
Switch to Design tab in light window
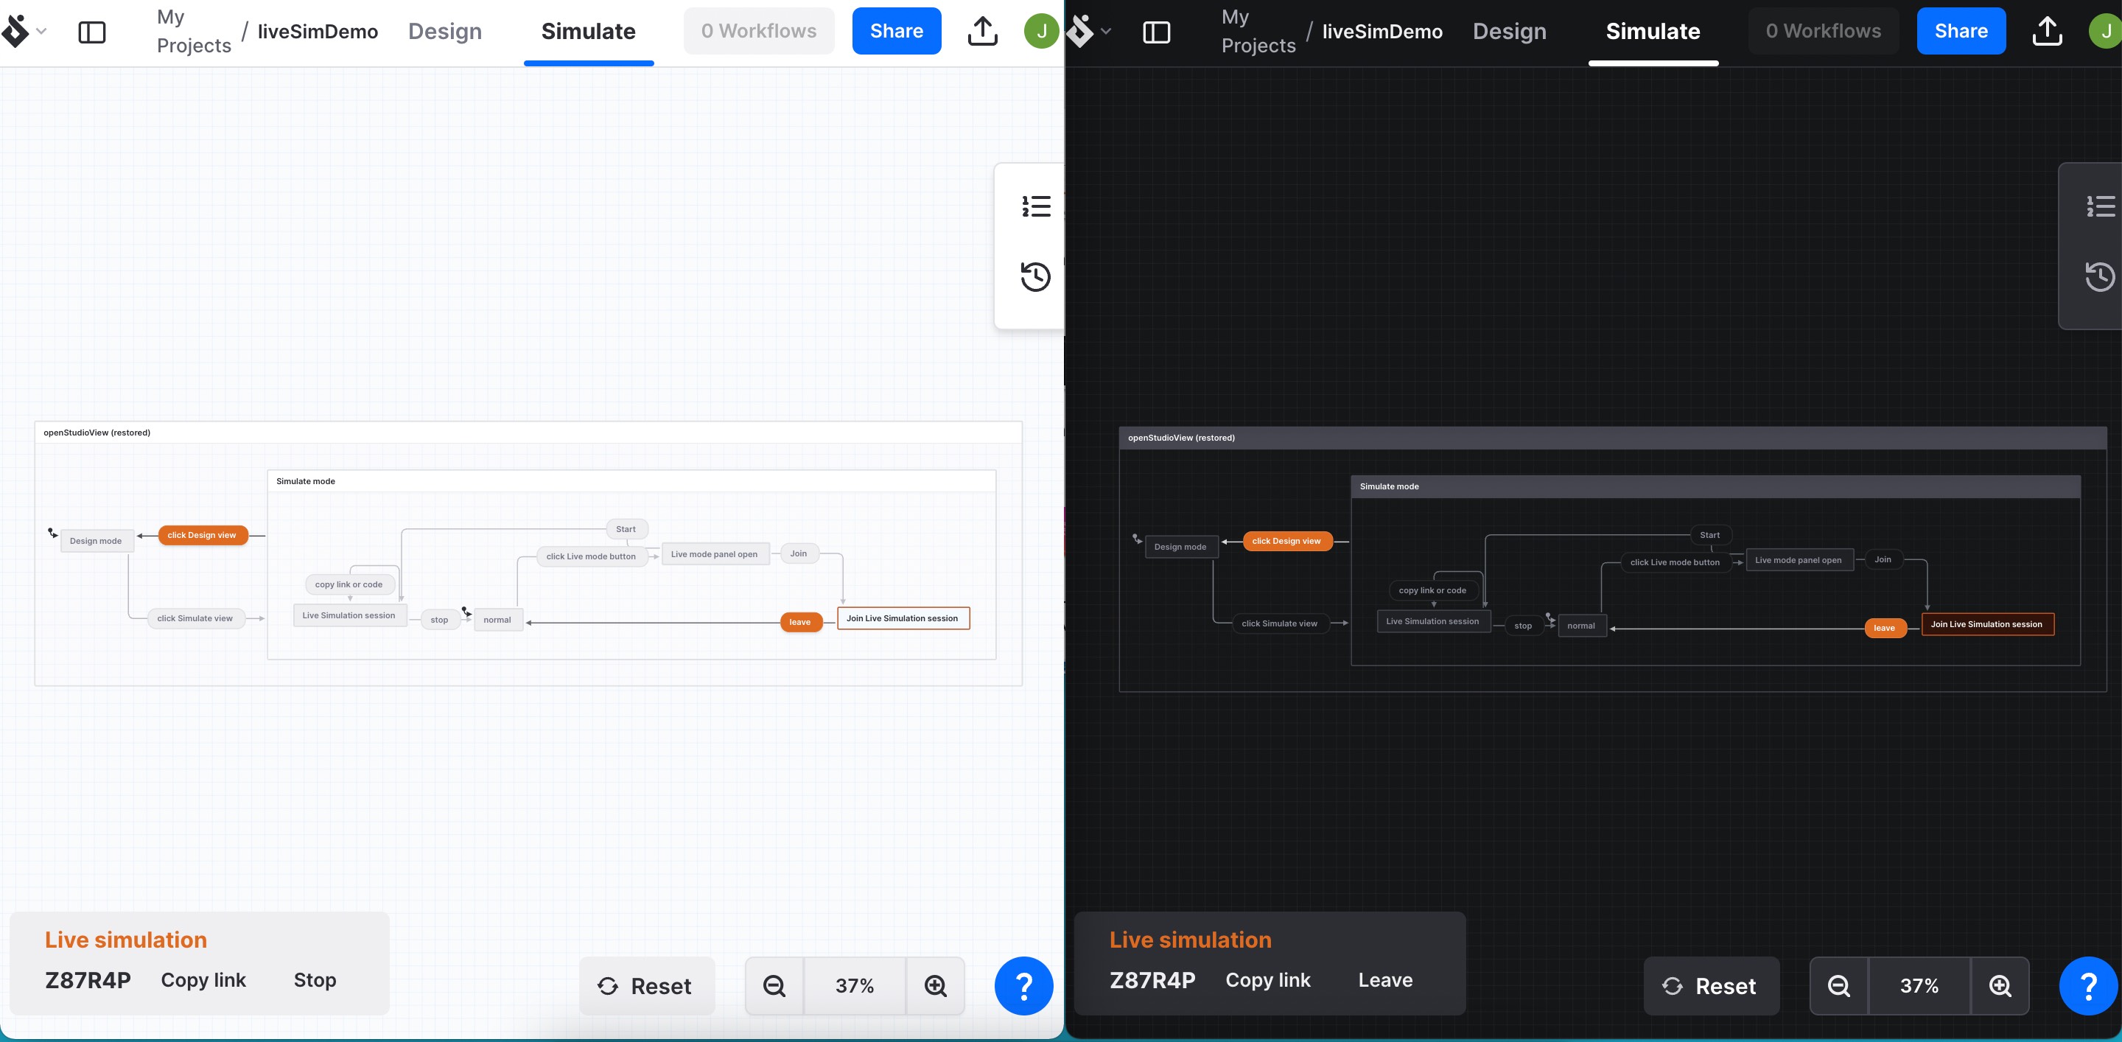(x=445, y=31)
